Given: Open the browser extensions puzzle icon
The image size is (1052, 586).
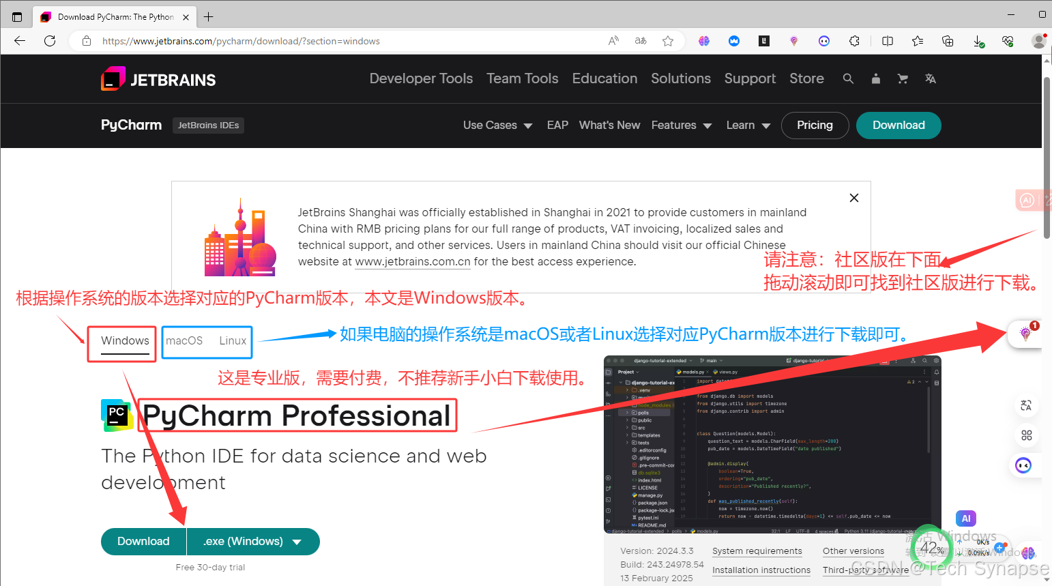Looking at the screenshot, I should (x=854, y=41).
